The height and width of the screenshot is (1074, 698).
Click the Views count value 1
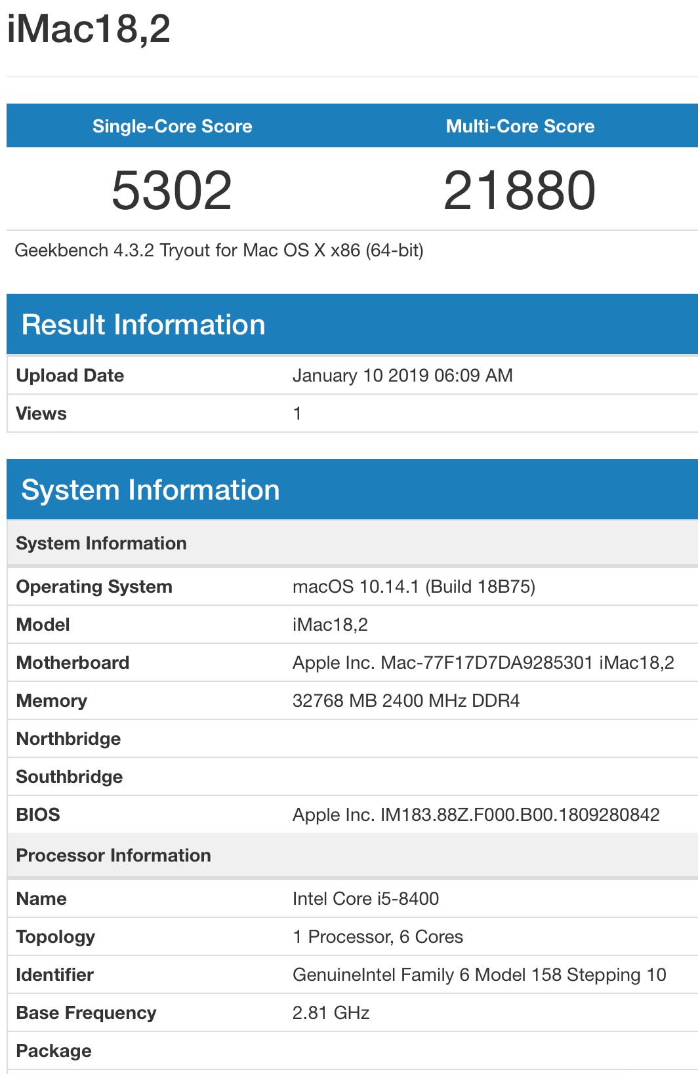297,414
